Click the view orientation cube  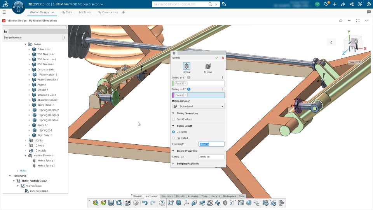point(353,44)
